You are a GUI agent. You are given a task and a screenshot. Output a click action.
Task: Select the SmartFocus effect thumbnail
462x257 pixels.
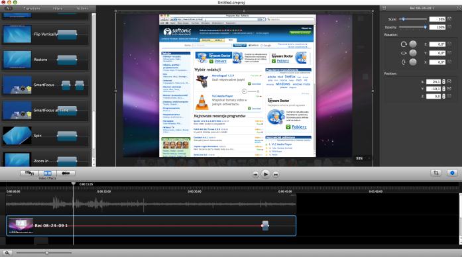tap(17, 85)
